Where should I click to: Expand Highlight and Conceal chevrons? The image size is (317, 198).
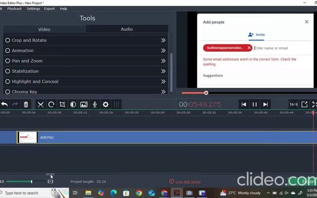coord(163,81)
